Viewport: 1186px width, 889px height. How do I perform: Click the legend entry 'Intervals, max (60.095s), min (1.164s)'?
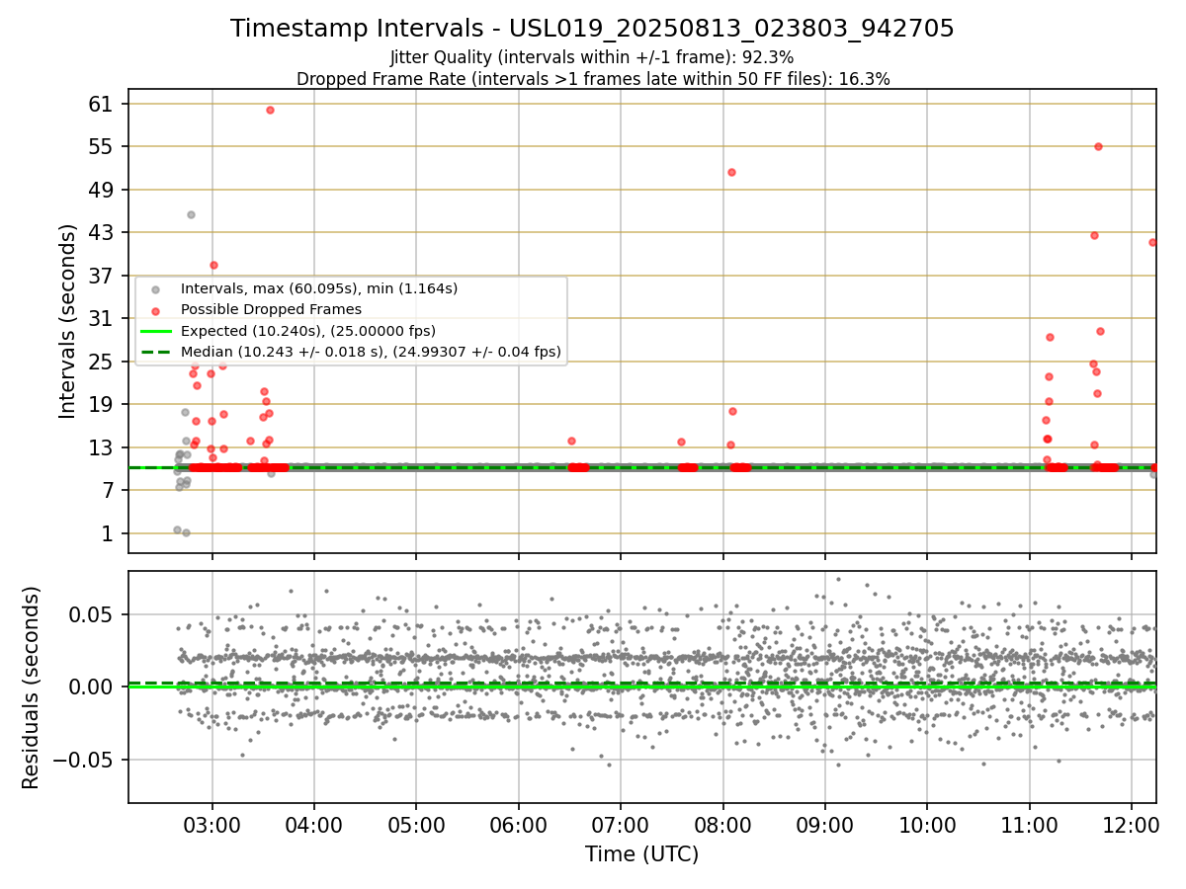[x=319, y=288]
